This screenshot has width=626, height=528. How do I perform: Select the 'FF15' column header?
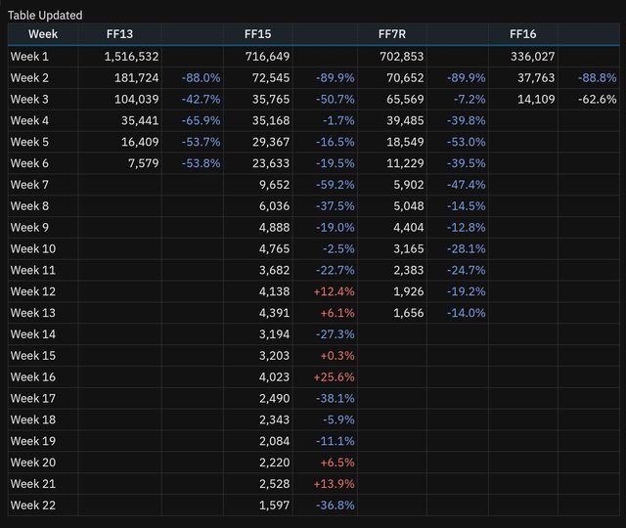click(x=257, y=34)
